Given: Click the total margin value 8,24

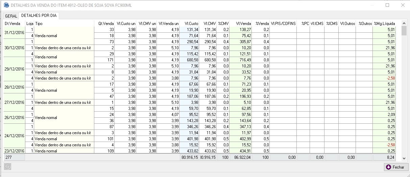Looking at the screenshot, I should [x=384, y=157].
